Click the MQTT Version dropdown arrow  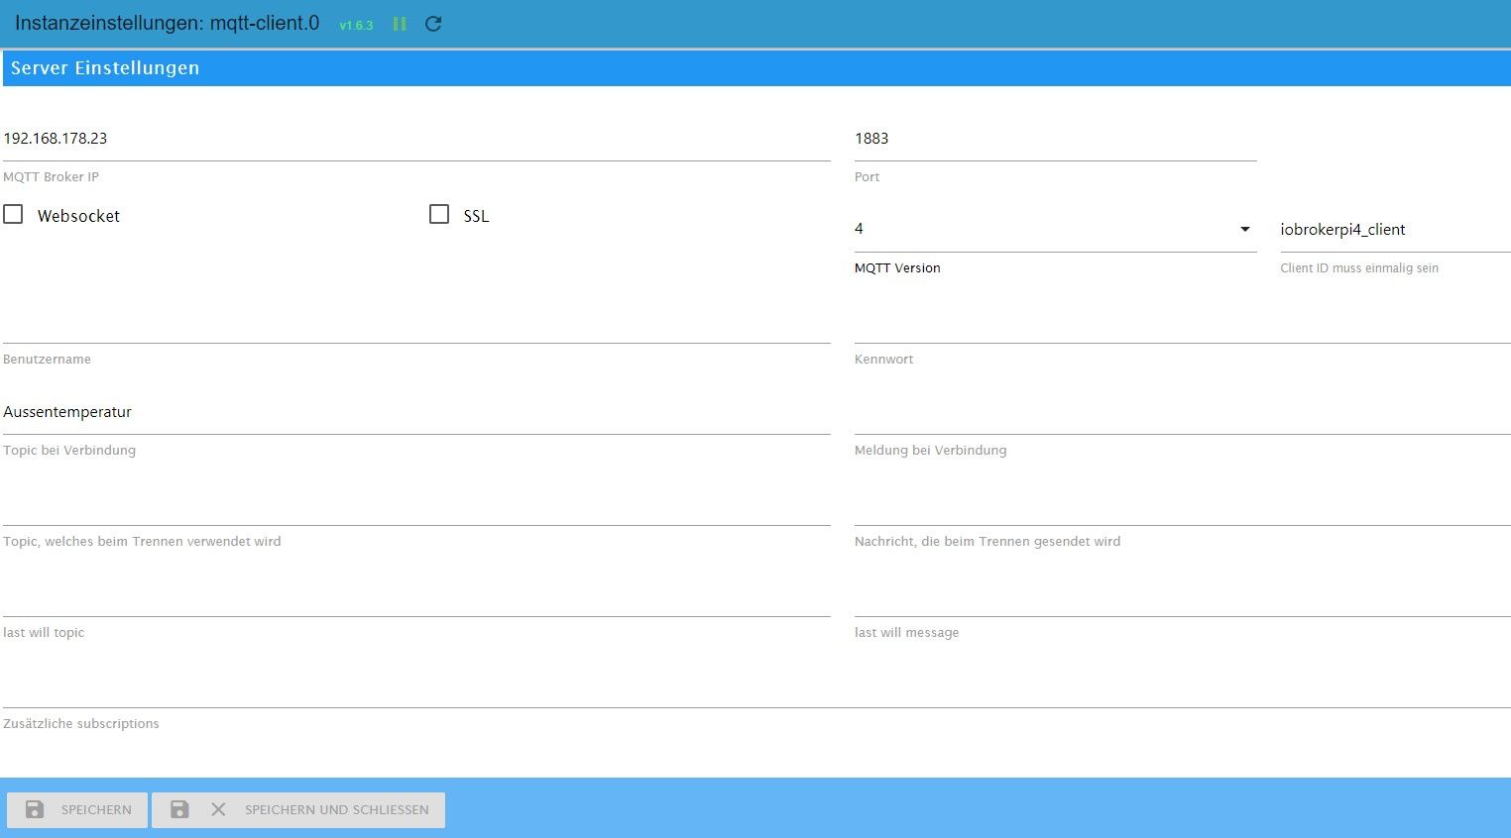click(1245, 229)
